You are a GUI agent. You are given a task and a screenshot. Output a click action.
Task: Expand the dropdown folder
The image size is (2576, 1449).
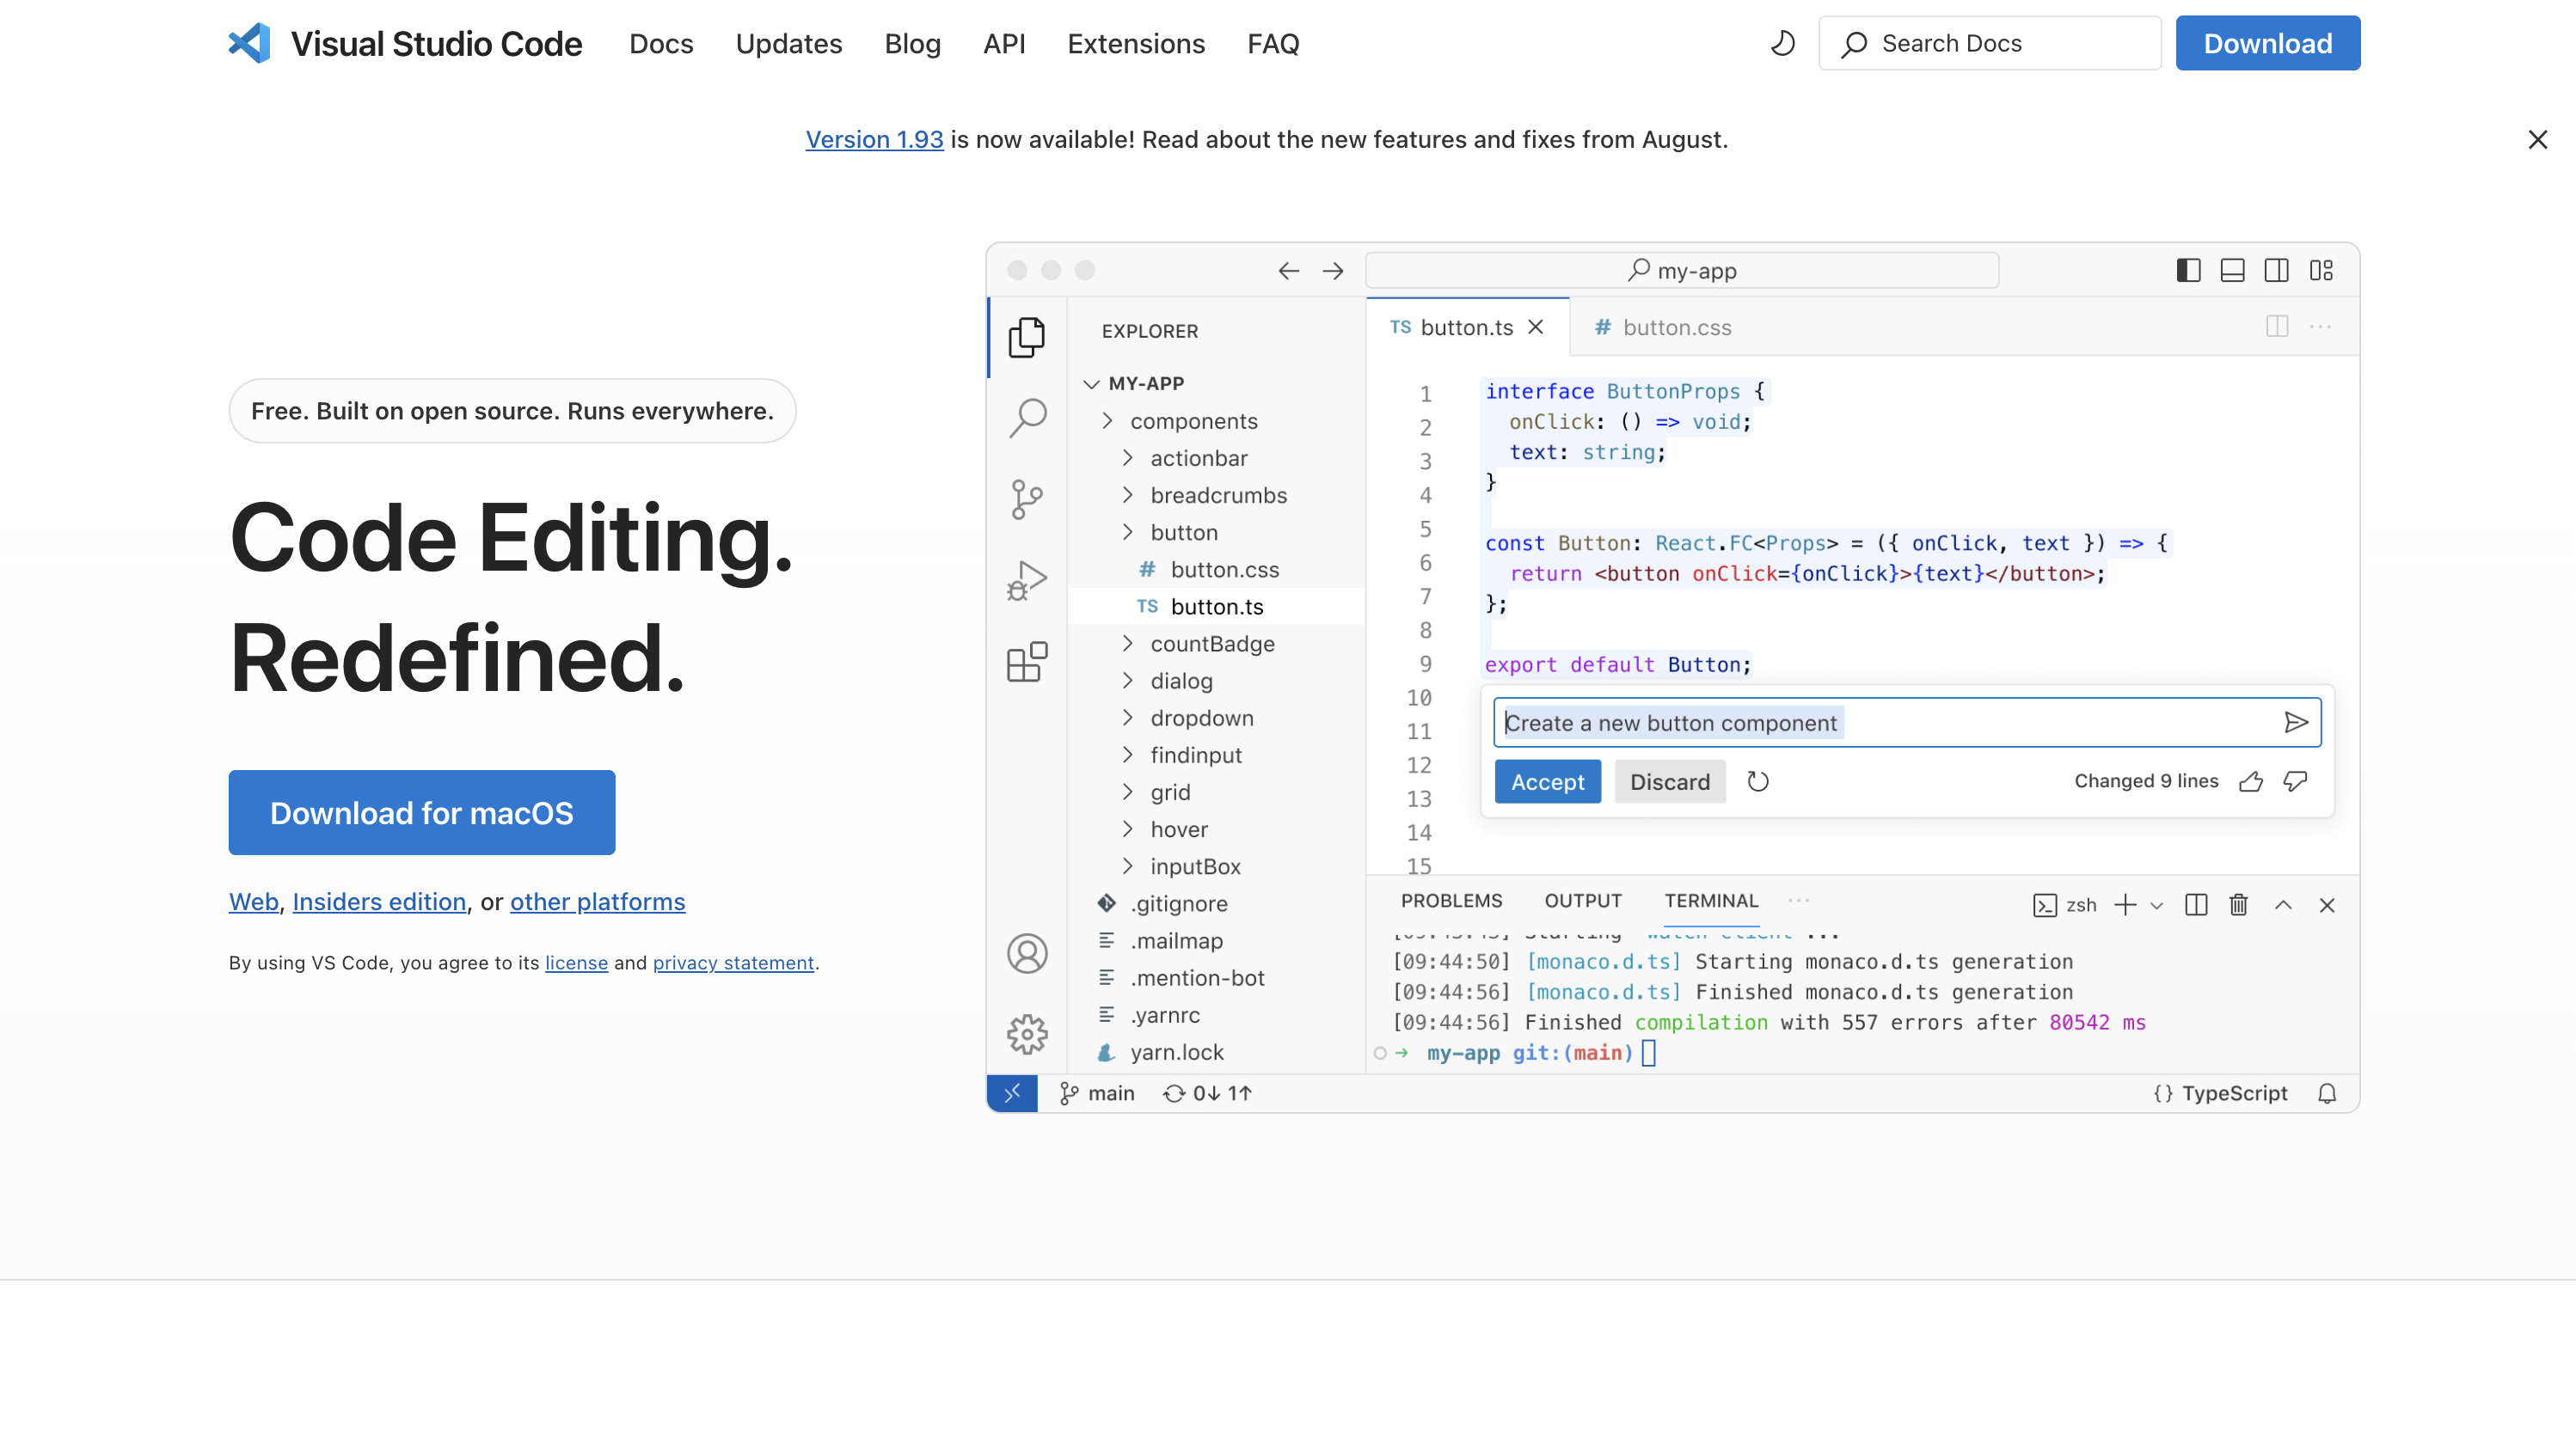pos(1128,718)
